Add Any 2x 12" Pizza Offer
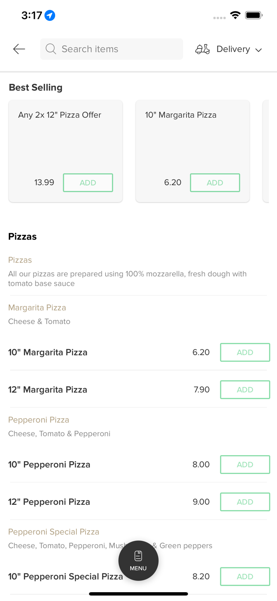 point(88,183)
